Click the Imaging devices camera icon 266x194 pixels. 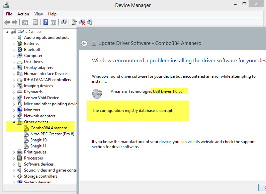tap(20, 86)
